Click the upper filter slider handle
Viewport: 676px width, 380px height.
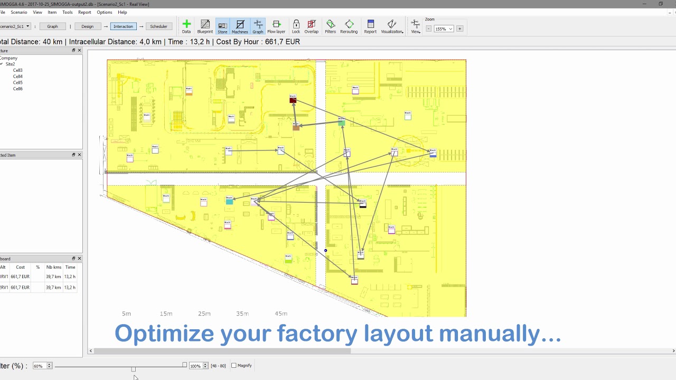point(184,365)
